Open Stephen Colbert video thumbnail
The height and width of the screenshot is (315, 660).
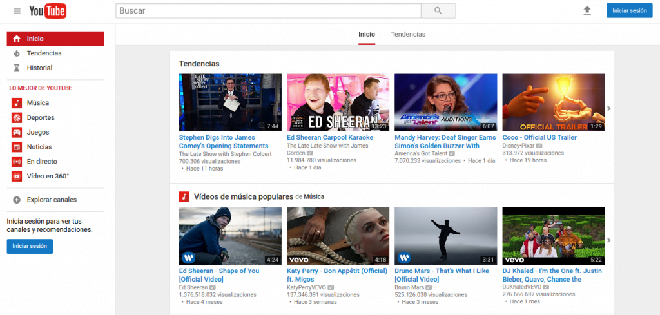[230, 102]
